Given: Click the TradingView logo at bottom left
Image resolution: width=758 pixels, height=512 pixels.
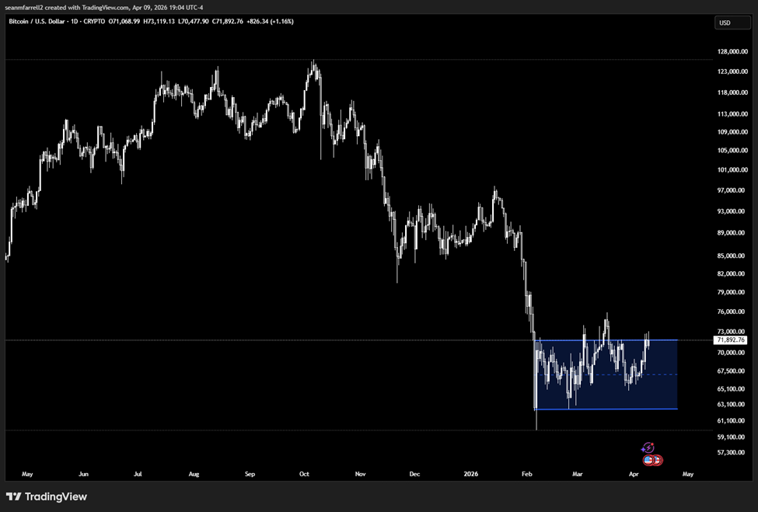Looking at the screenshot, I should pos(47,496).
